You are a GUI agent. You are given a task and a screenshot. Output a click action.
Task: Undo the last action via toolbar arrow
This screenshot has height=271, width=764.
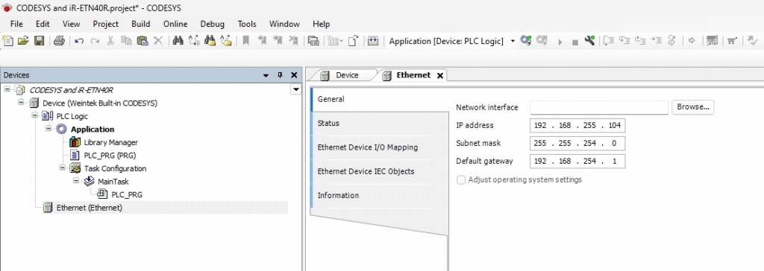coord(79,42)
